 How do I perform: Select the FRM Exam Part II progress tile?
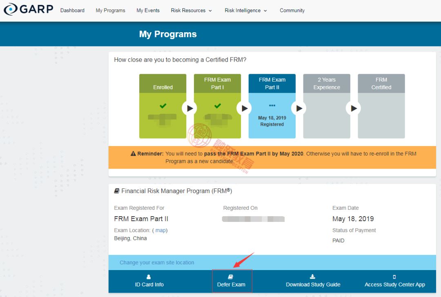272,106
